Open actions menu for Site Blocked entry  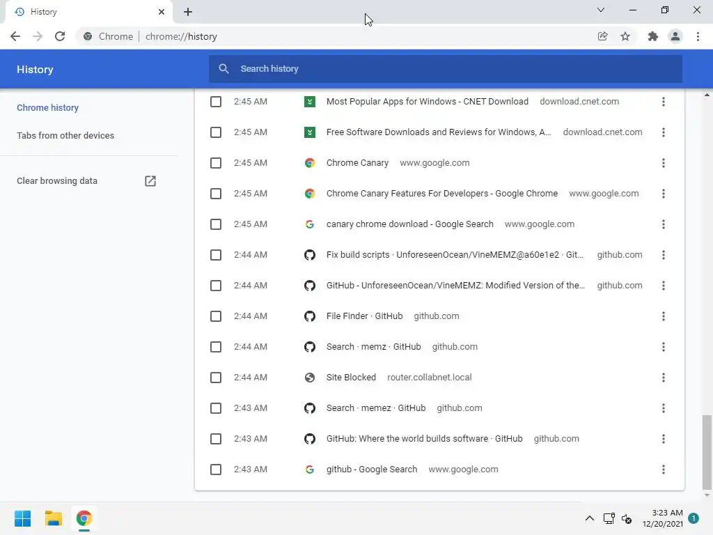point(664,378)
